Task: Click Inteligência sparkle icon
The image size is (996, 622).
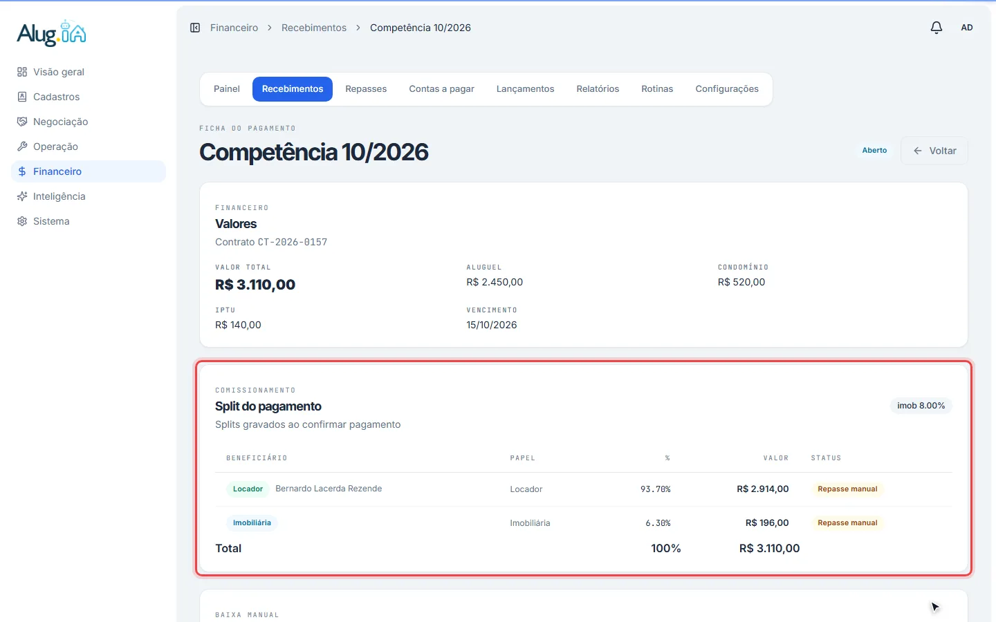Action: (22, 196)
